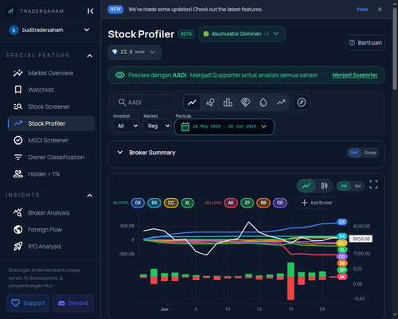This screenshot has width=398, height=319.
Task: Toggle buyer broker RX chip
Action: pyautogui.click(x=154, y=203)
